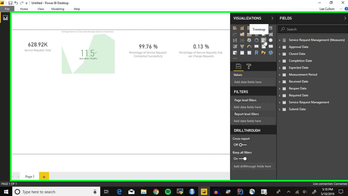Image resolution: width=348 pixels, height=196 pixels.
Task: Select the Waterfall chart visualization
Action: pyautogui.click(x=235, y=40)
